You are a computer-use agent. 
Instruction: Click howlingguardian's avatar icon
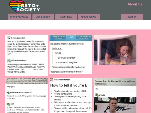[9, 38]
